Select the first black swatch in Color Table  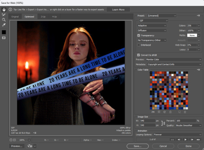151,73
